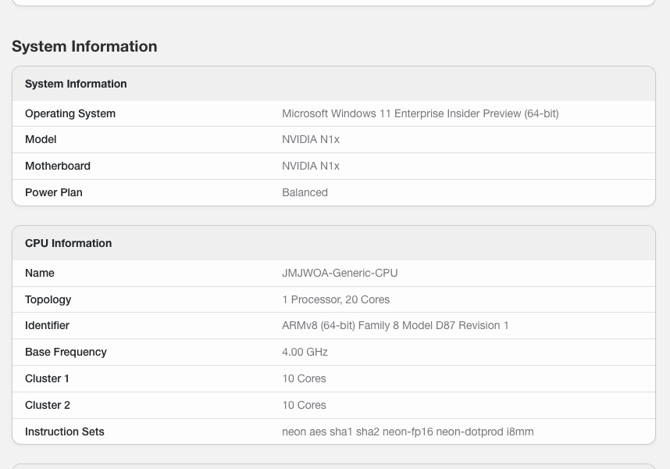
Task: Click the Topology row label
Action: click(x=48, y=299)
